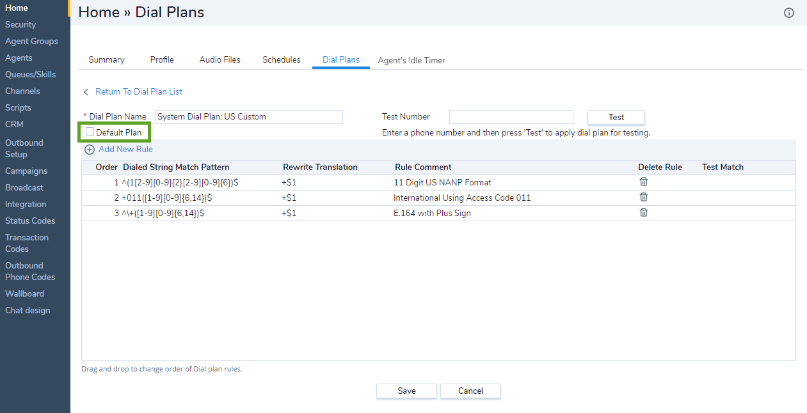Screen dimensions: 807x413
Task: Go to the Schedules tab
Action: tap(282, 60)
